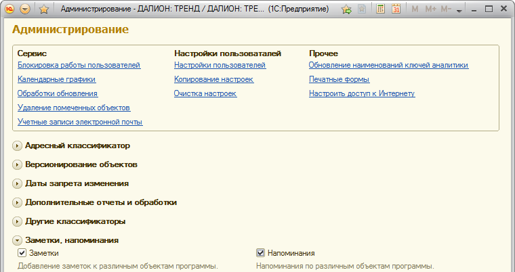Open Очистка настроек link
The width and height of the screenshot is (515, 272).
pyautogui.click(x=205, y=93)
